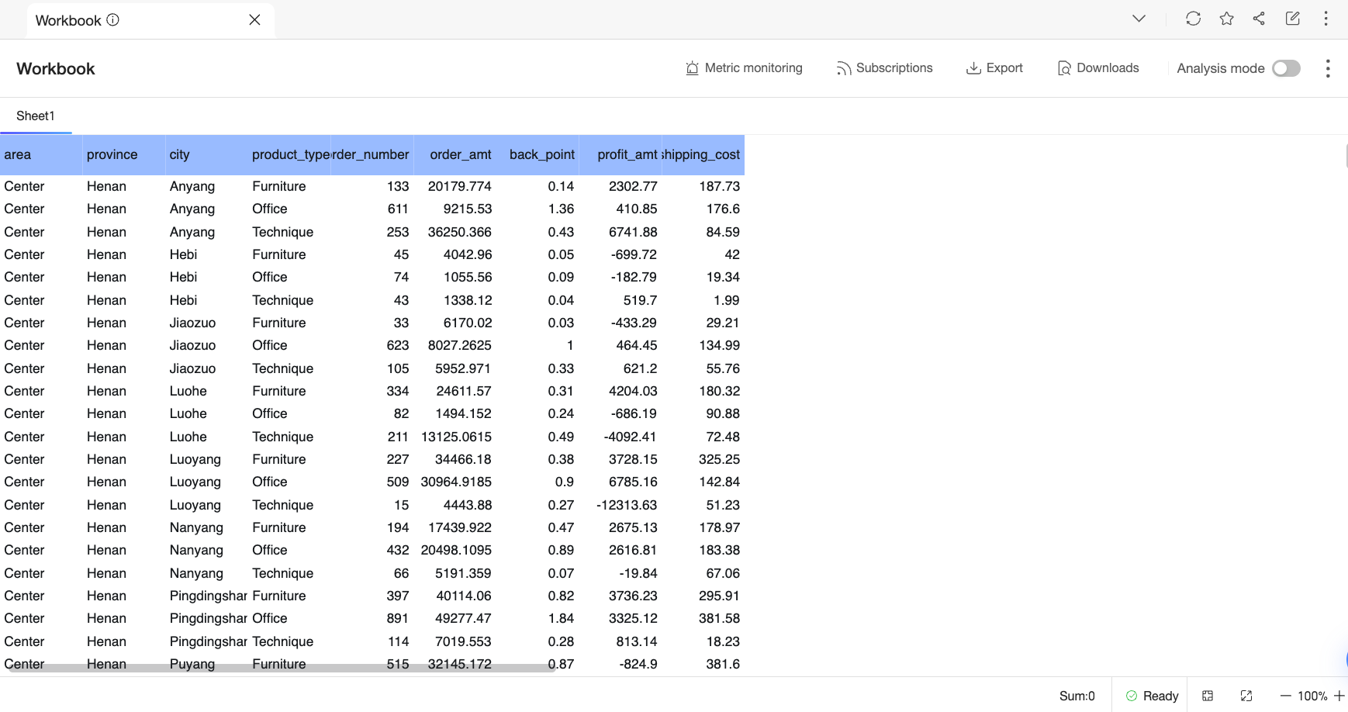The width and height of the screenshot is (1348, 712).
Task: Open Subscriptions
Action: [884, 68]
